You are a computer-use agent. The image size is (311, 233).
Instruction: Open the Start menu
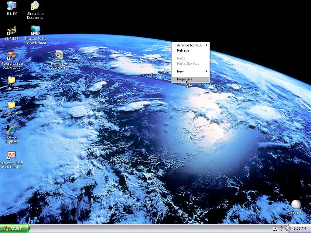(x=15, y=228)
